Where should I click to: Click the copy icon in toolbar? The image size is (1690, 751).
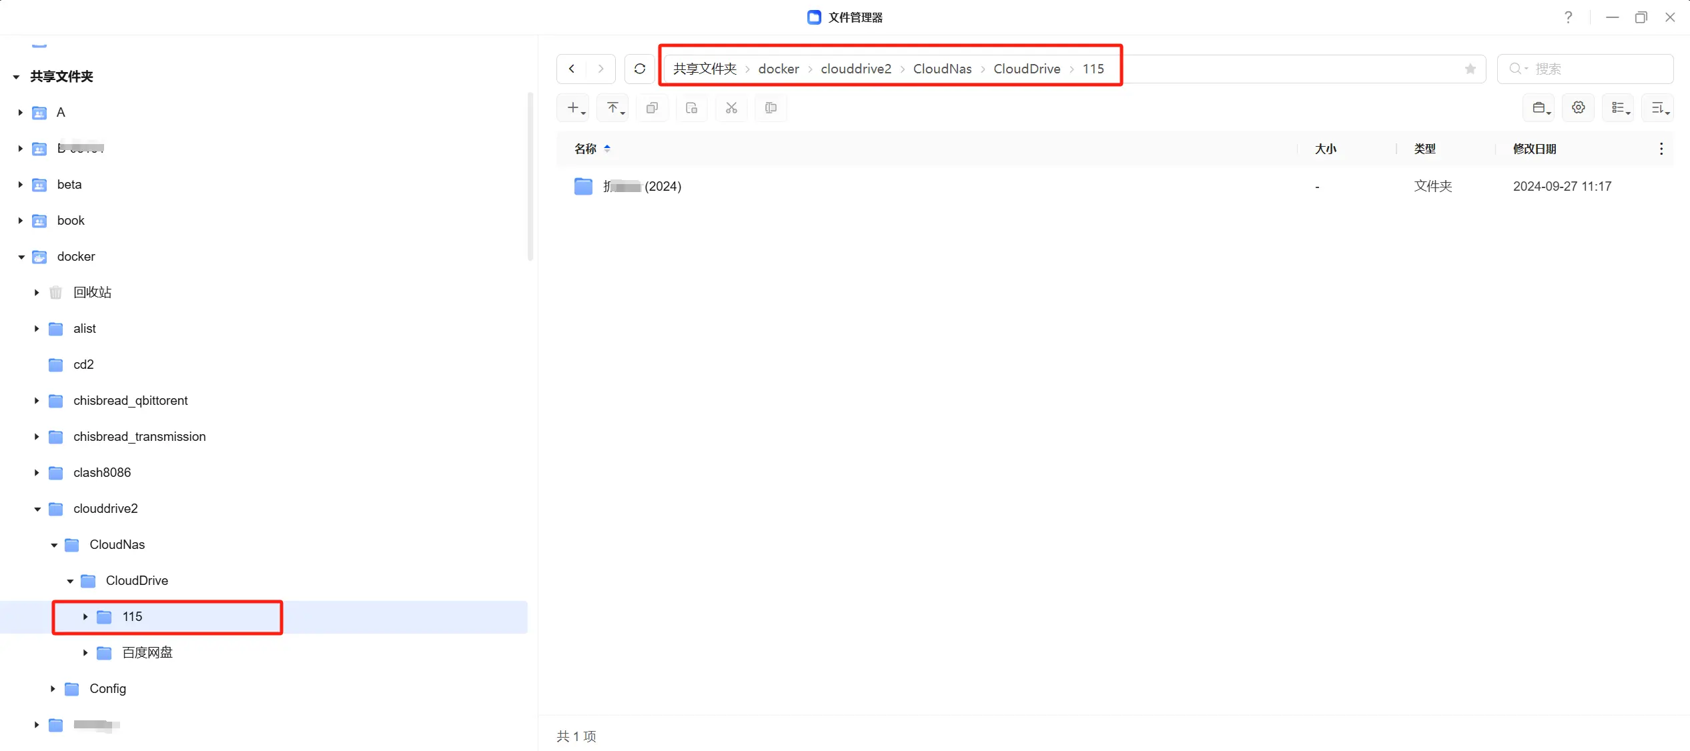(x=652, y=108)
